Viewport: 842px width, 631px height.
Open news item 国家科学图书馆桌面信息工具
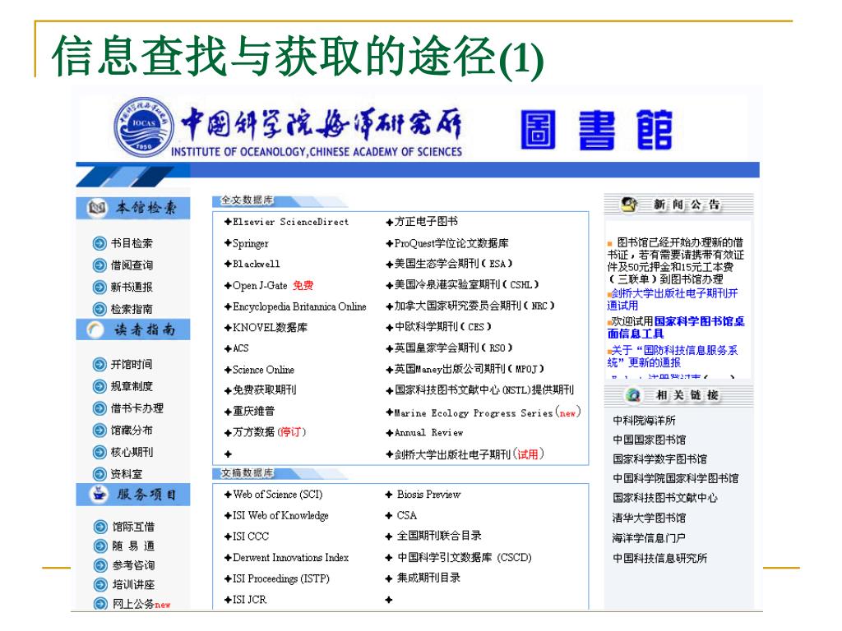676,327
